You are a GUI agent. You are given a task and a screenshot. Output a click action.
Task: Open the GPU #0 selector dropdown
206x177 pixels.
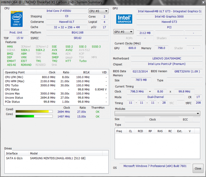pyautogui.click(x=123, y=32)
